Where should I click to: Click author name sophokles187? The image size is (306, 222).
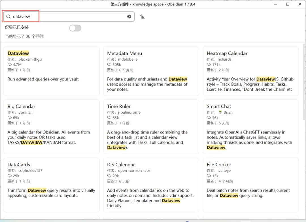pos(30,171)
